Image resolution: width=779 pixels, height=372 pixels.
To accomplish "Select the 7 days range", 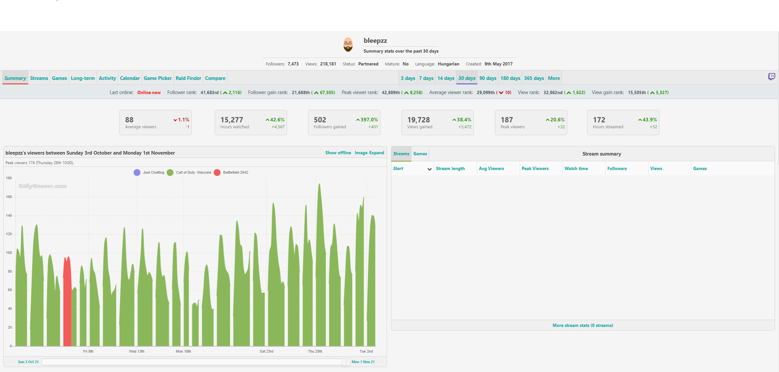I will (x=426, y=78).
